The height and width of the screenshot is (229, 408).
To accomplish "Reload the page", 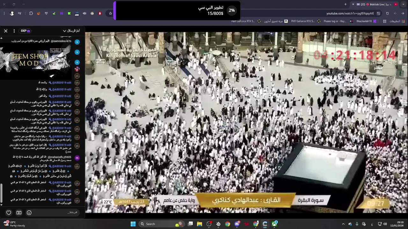I will pyautogui.click(x=388, y=13).
